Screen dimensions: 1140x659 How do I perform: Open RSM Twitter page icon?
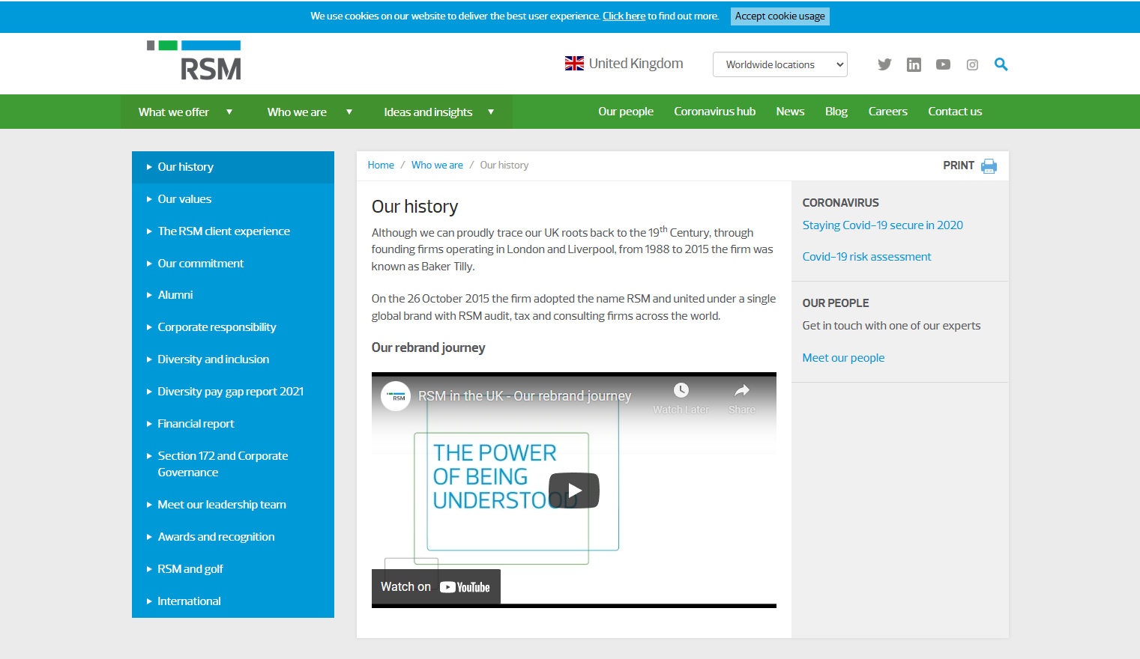pos(884,64)
